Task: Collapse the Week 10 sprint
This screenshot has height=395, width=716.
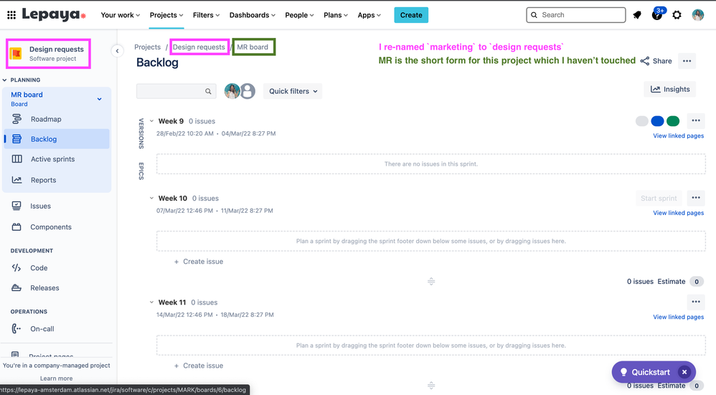Action: click(x=151, y=198)
